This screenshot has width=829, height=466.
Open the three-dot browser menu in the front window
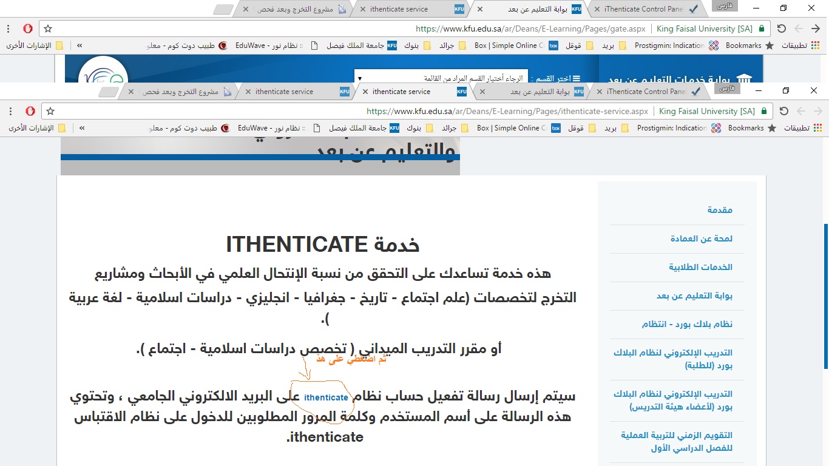[11, 111]
